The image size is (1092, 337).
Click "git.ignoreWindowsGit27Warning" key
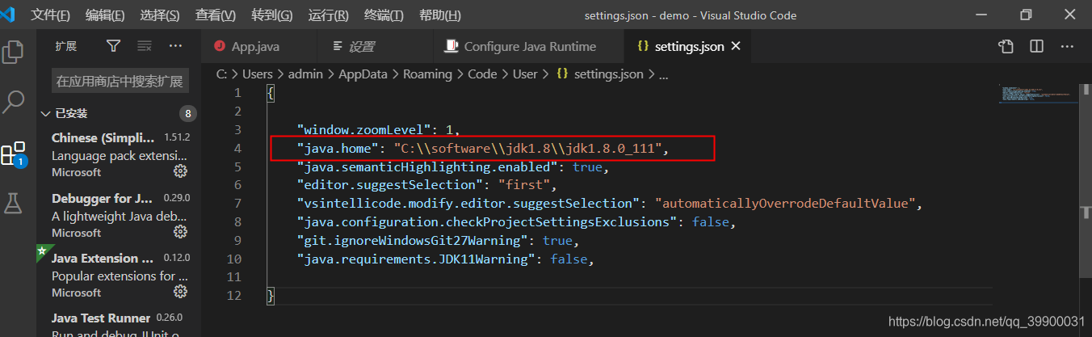(413, 241)
